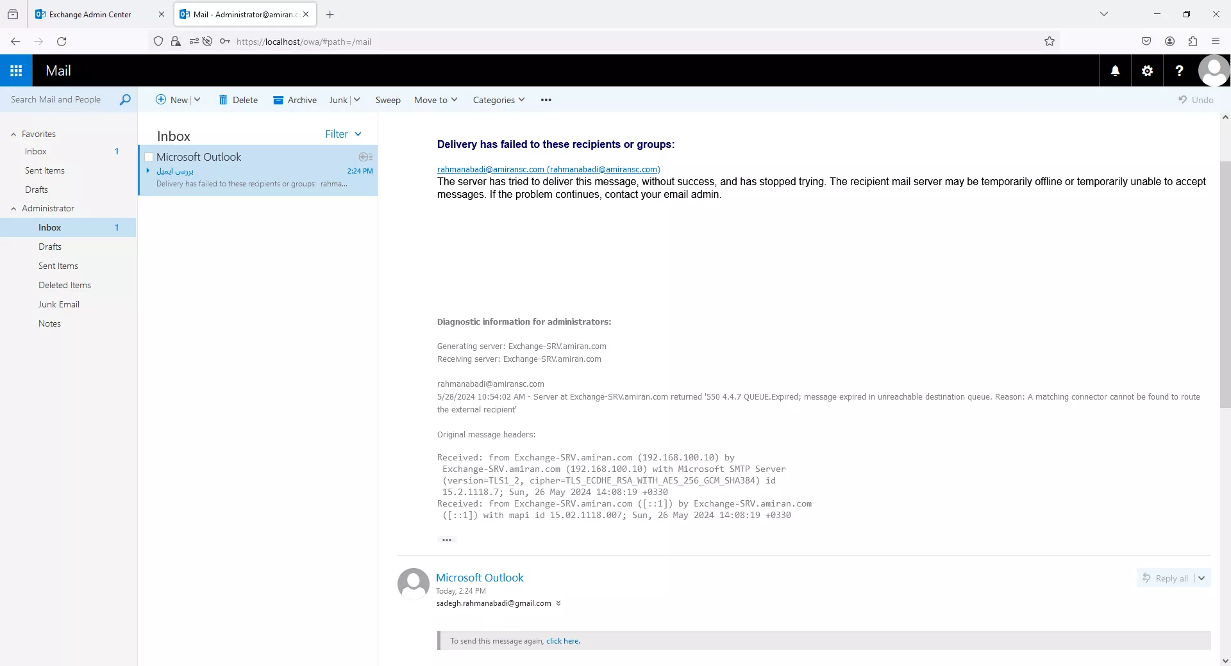Open the more actions ellipsis menu

[x=546, y=100]
